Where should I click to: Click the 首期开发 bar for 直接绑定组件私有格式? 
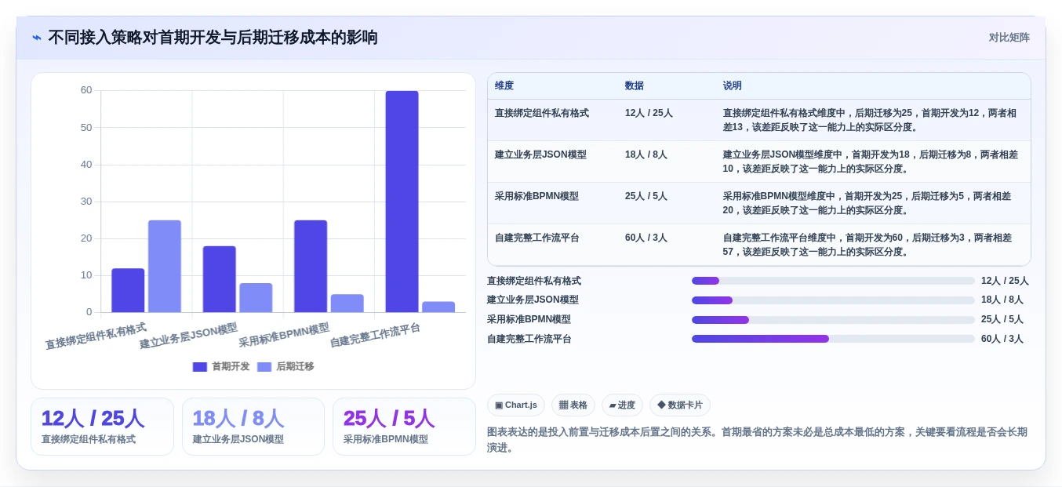click(128, 290)
